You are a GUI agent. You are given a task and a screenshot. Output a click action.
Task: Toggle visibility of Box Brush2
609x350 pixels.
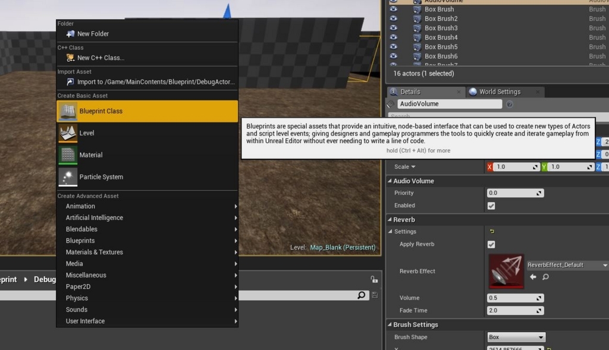point(394,18)
